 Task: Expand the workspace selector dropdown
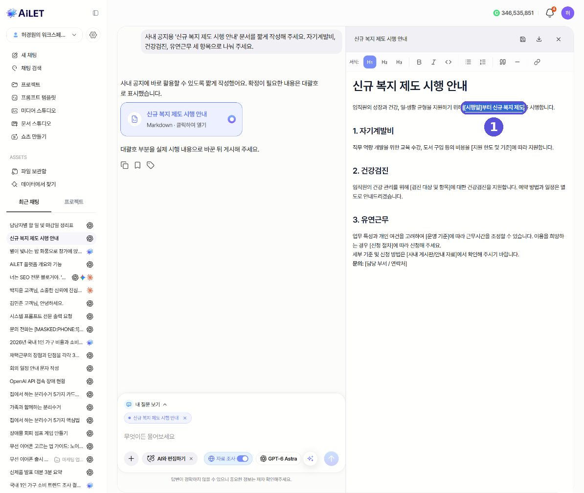point(45,35)
